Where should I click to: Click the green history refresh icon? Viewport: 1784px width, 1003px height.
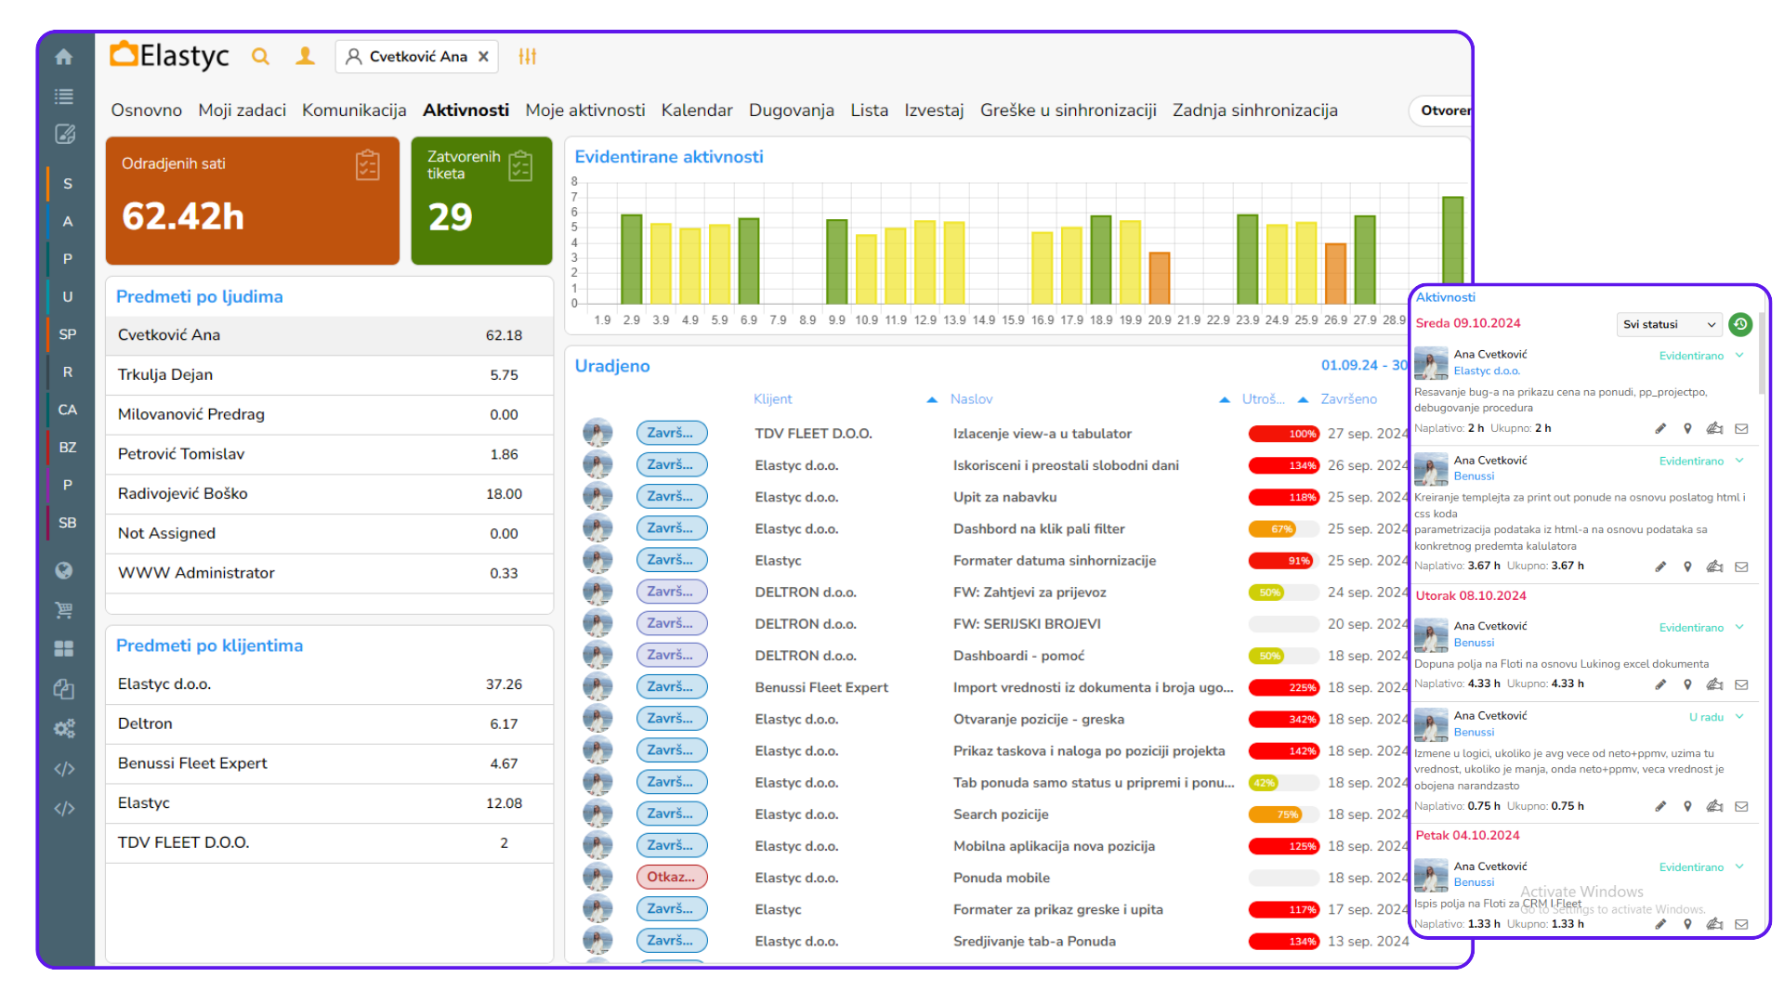[x=1740, y=324]
